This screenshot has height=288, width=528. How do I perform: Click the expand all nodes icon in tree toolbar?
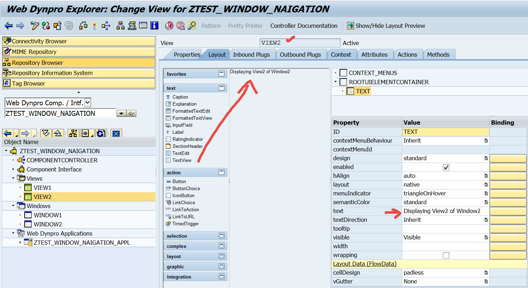point(45,133)
